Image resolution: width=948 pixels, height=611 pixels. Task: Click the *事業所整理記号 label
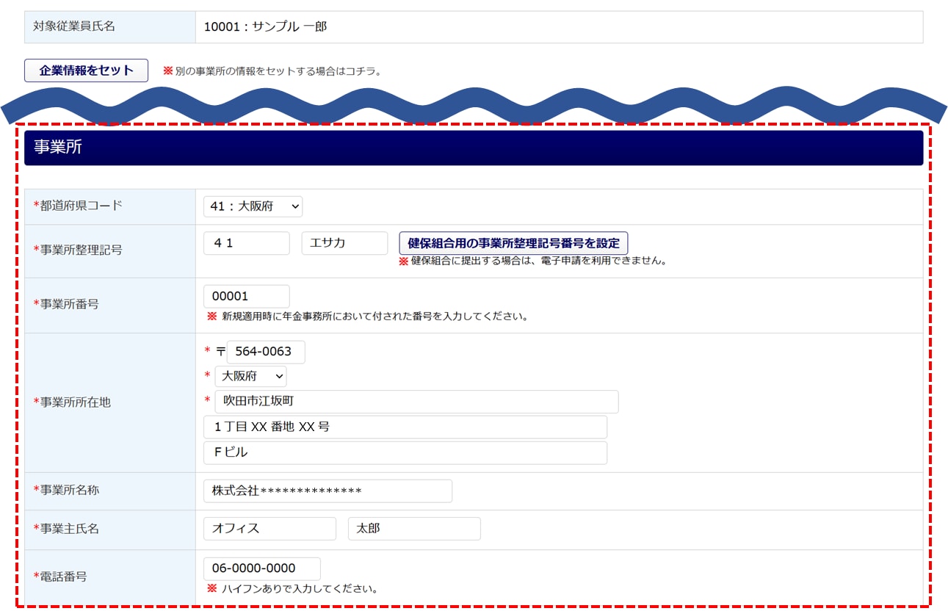[x=78, y=250]
